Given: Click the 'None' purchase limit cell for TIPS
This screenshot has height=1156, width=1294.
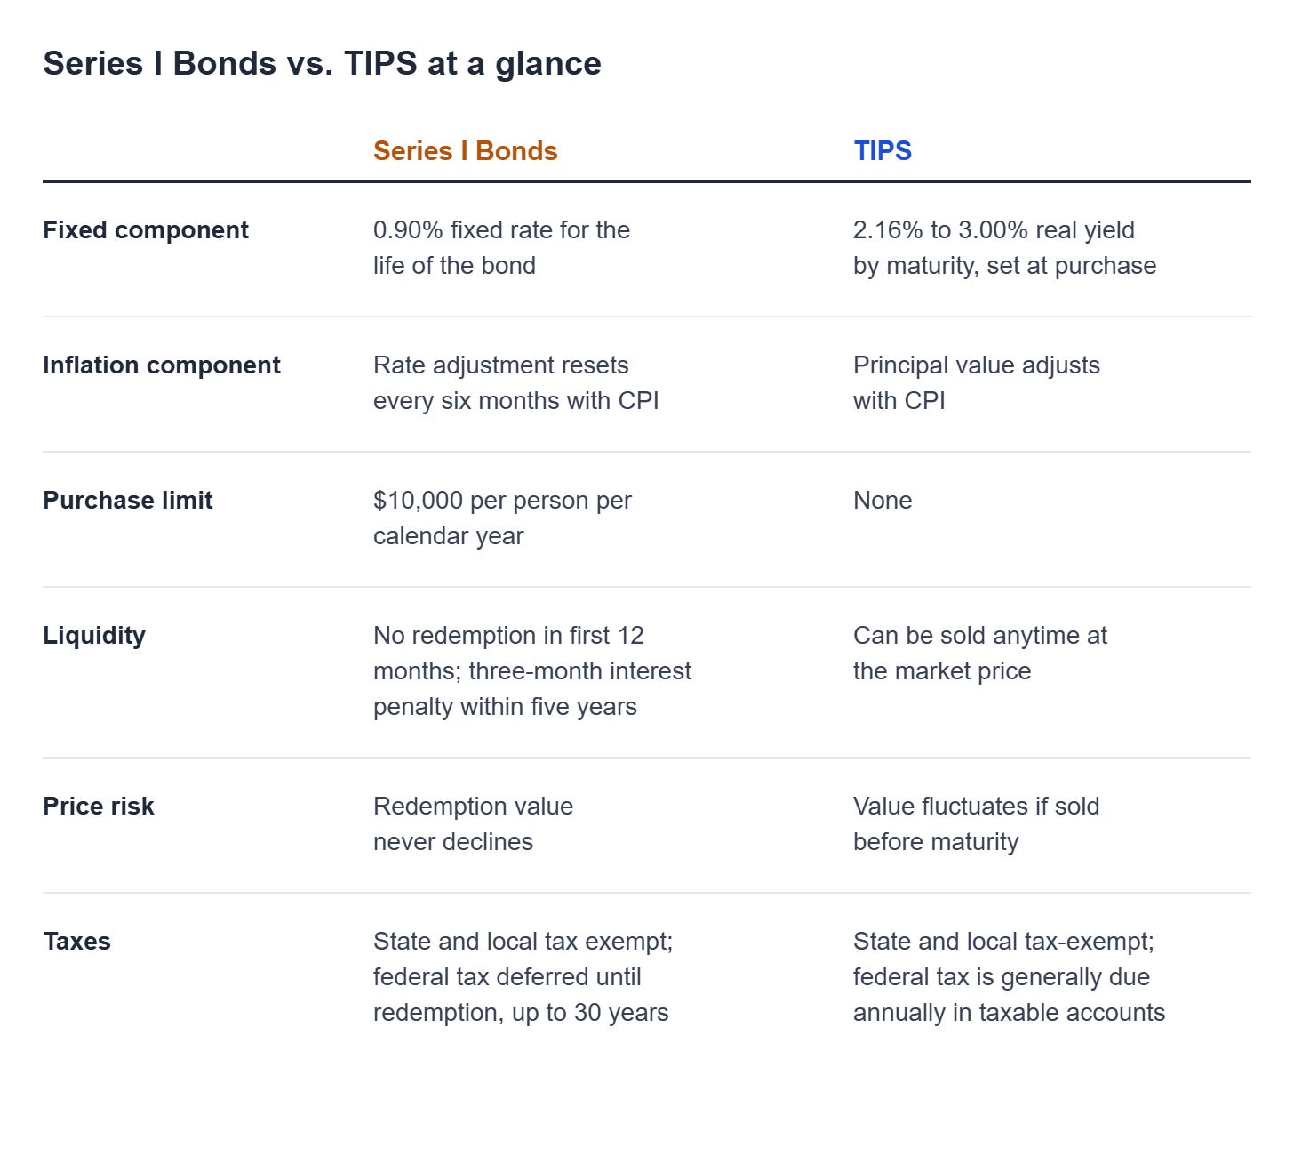Looking at the screenshot, I should 883,501.
